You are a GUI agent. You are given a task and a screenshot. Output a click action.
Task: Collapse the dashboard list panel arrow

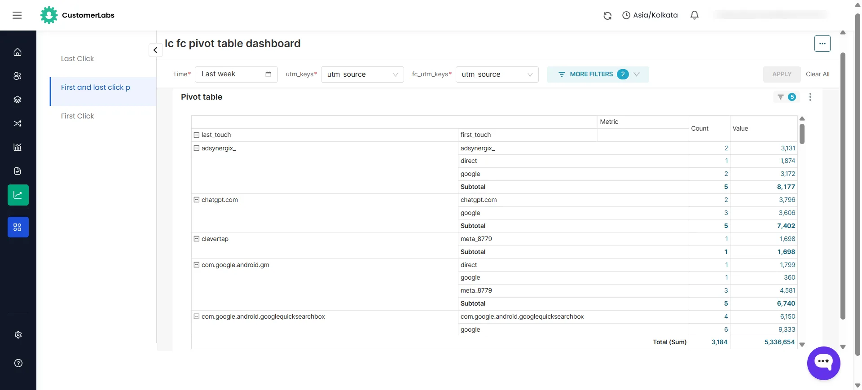click(x=155, y=50)
